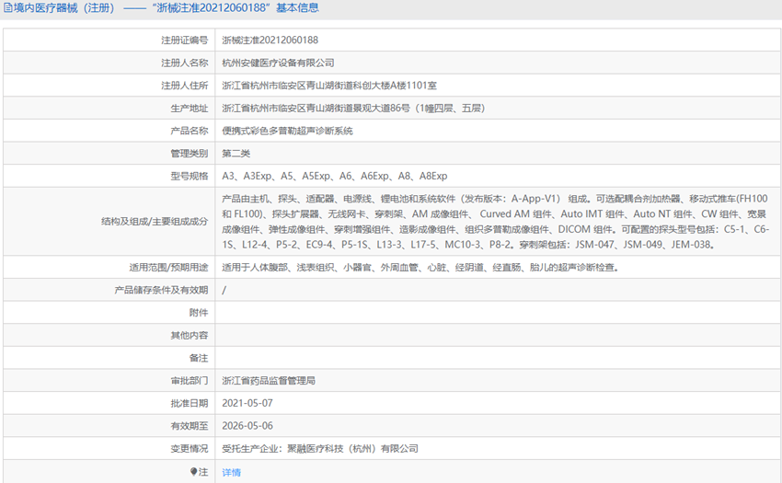Image resolution: width=782 pixels, height=483 pixels.
Task: Click approval date 2021-05-07
Action: coord(247,403)
